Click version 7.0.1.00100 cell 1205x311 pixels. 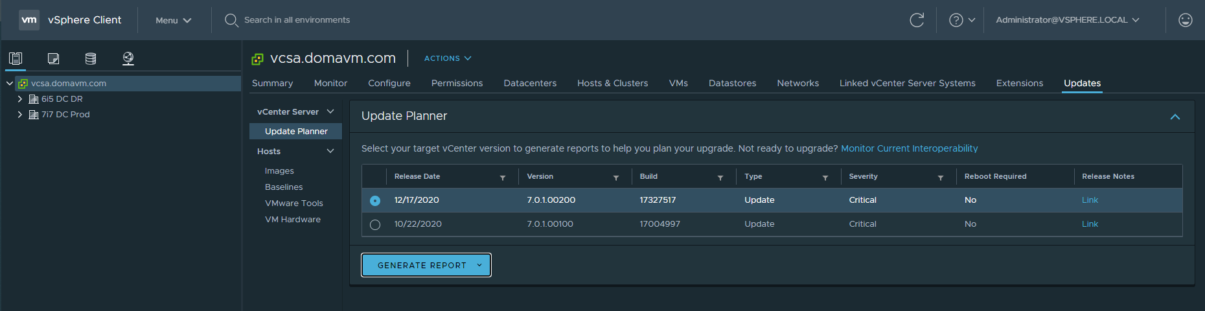(550, 224)
